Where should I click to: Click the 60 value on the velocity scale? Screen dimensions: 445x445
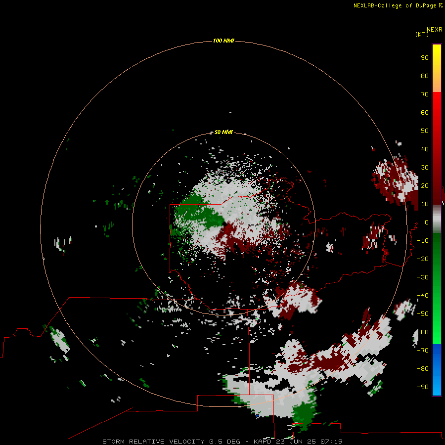(425, 113)
